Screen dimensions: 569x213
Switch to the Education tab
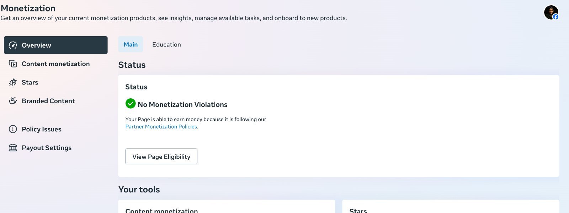tap(166, 44)
